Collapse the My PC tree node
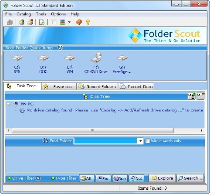 pyautogui.click(x=8, y=104)
